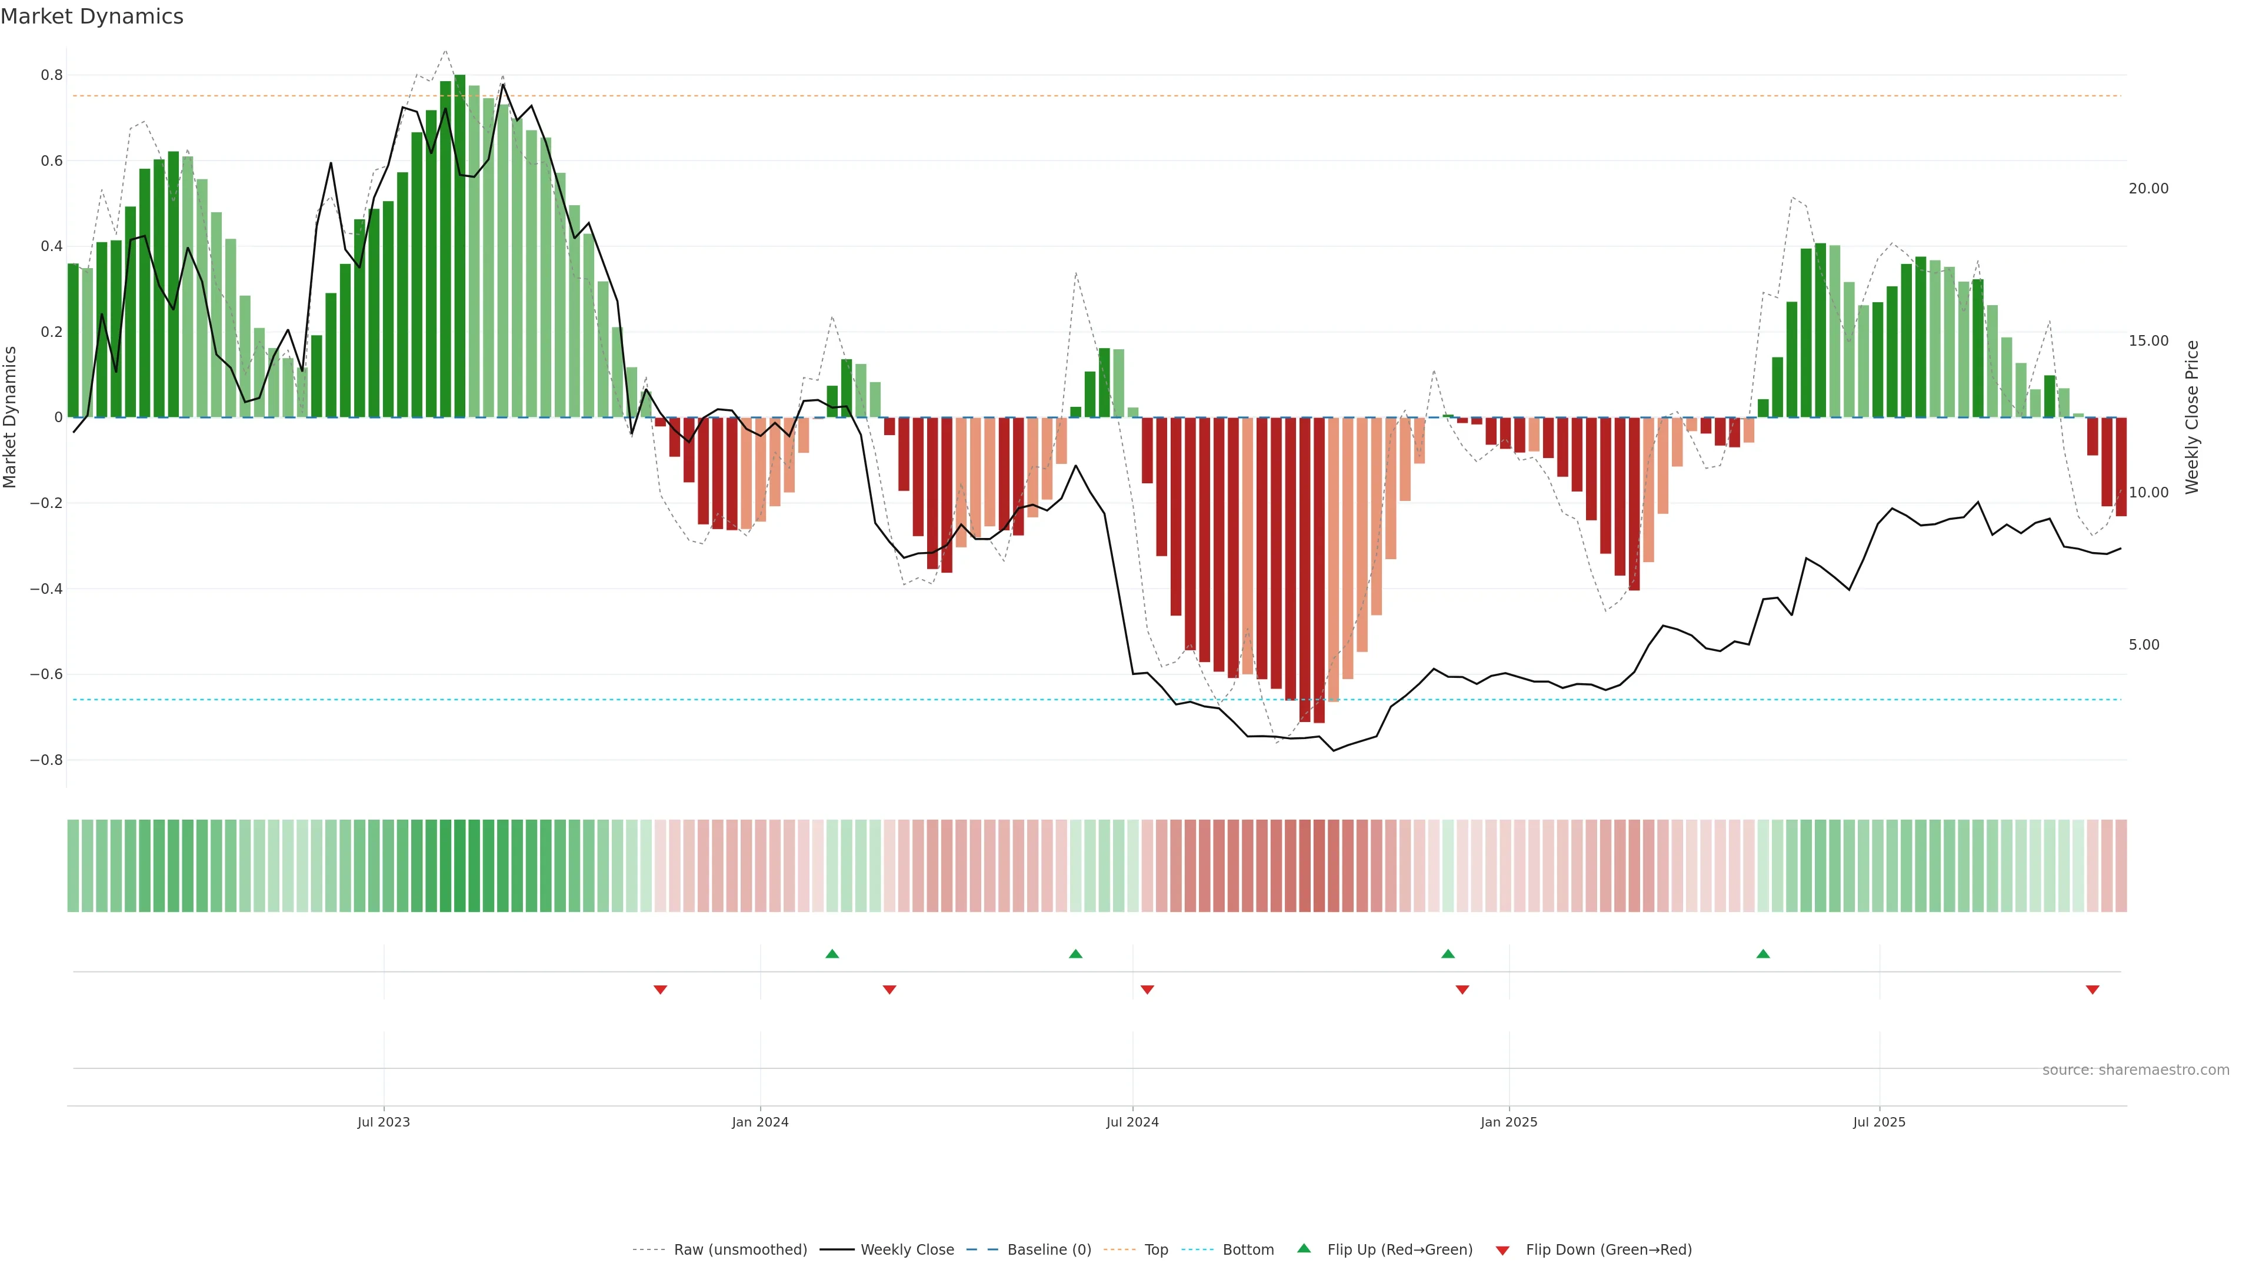Screen dimensions: 2259x1270
Task: Click the flip-up triangle before Jan 2025
Action: [x=1448, y=954]
